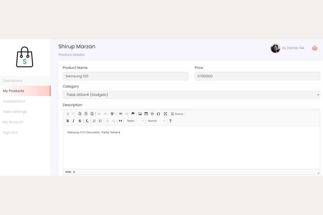323x215 pixels.
Task: Click the Source button in editor
Action: [x=177, y=114]
